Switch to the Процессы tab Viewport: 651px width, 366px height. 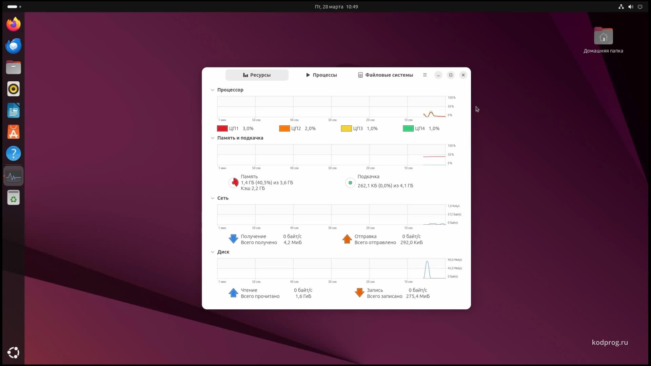pos(321,75)
